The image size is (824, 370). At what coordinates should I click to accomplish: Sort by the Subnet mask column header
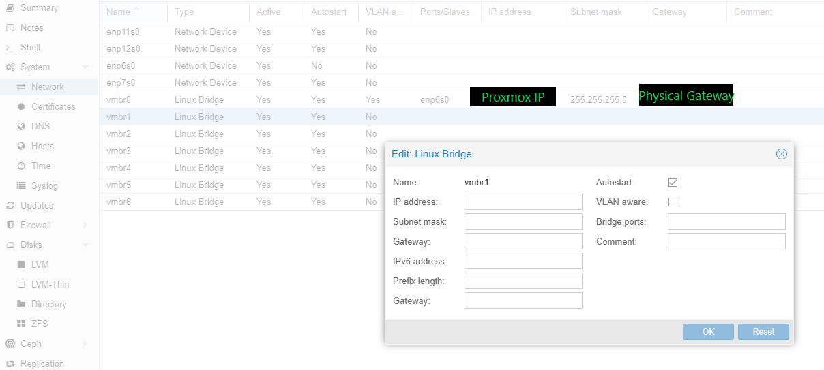point(604,12)
